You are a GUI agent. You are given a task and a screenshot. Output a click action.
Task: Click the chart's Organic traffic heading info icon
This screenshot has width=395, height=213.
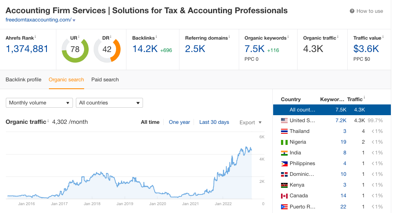(48, 121)
